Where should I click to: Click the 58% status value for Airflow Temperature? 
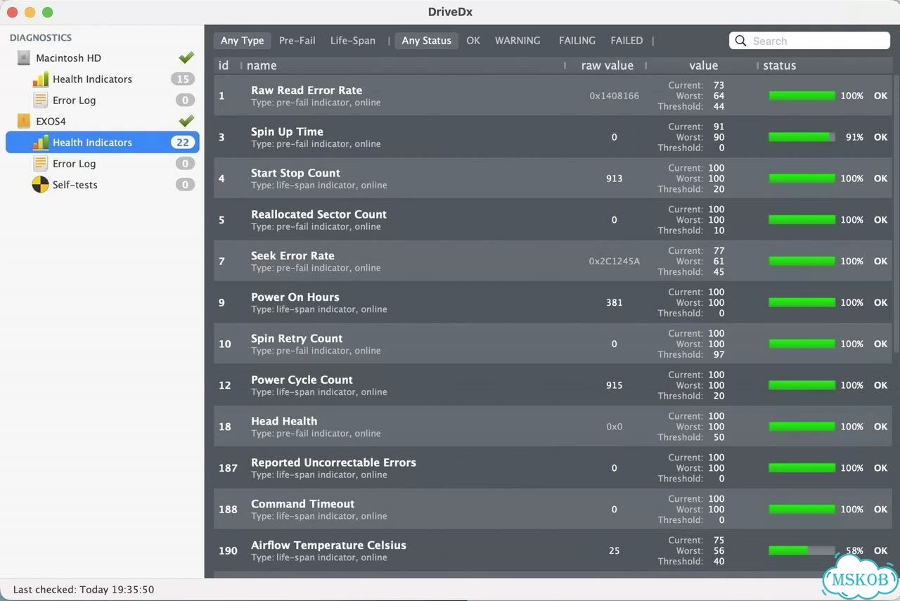tap(854, 551)
